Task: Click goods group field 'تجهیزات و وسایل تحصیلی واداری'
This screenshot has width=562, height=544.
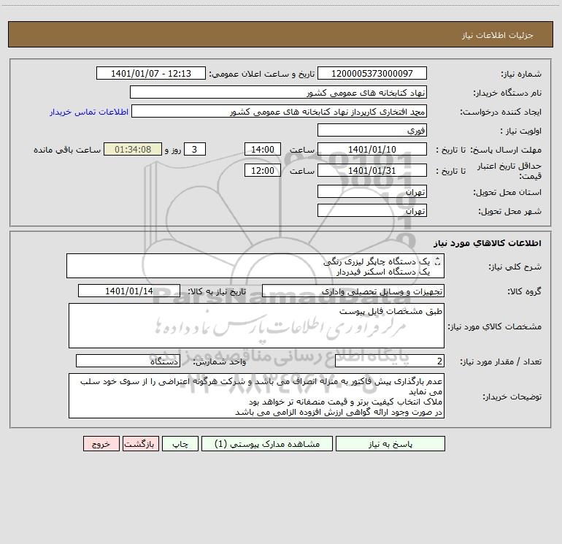Action: pyautogui.click(x=353, y=291)
